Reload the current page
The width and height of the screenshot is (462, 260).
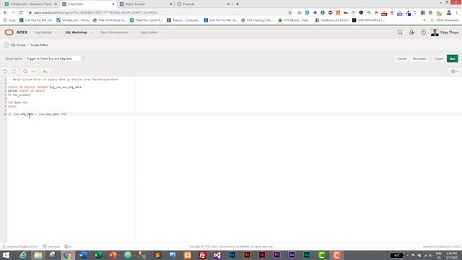point(21,13)
